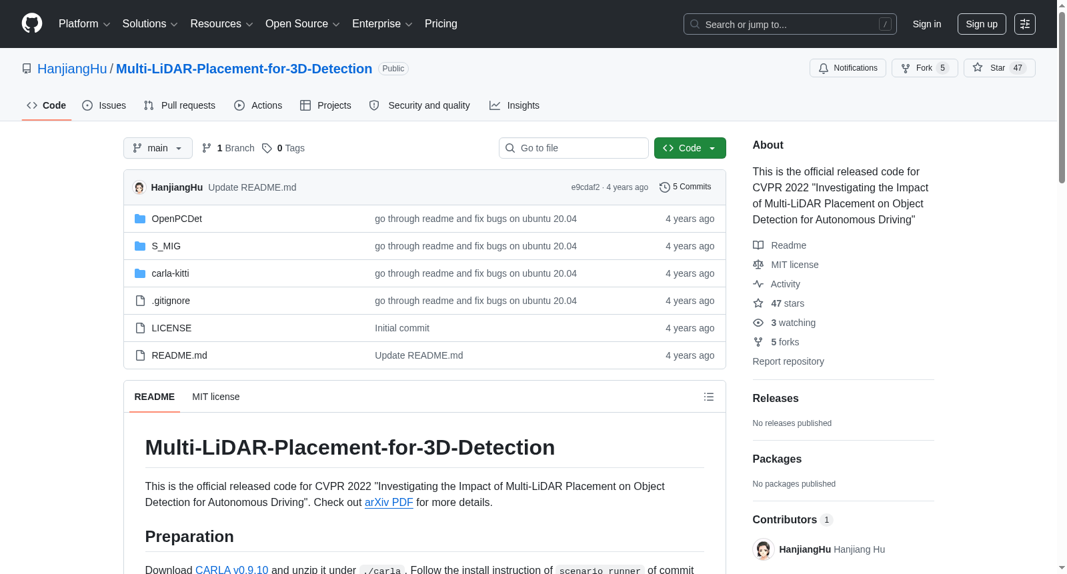Star this repository

coord(999,68)
